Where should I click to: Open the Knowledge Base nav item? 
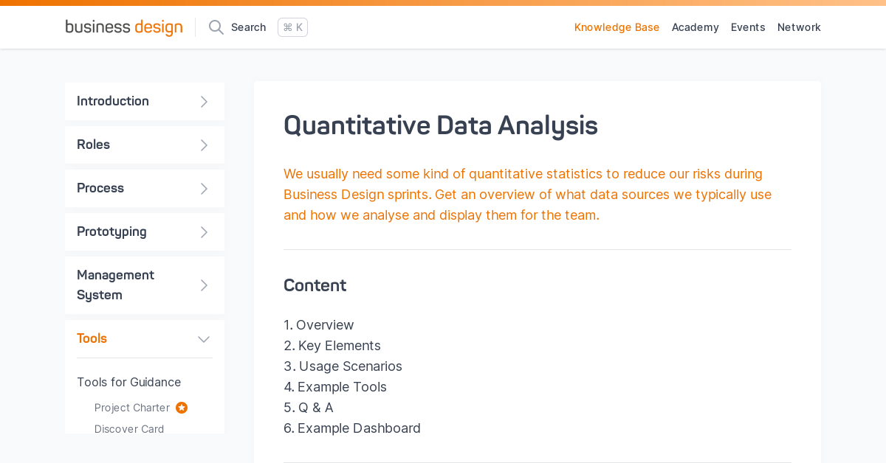click(617, 27)
